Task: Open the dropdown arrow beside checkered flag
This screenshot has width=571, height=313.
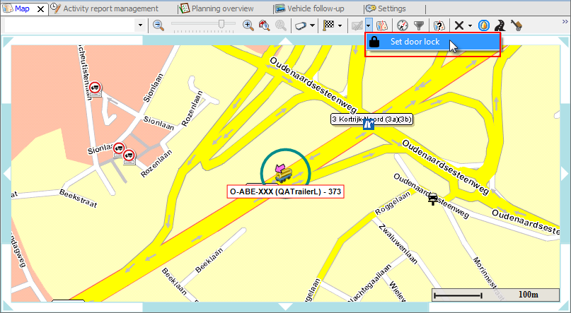Action: [340, 25]
